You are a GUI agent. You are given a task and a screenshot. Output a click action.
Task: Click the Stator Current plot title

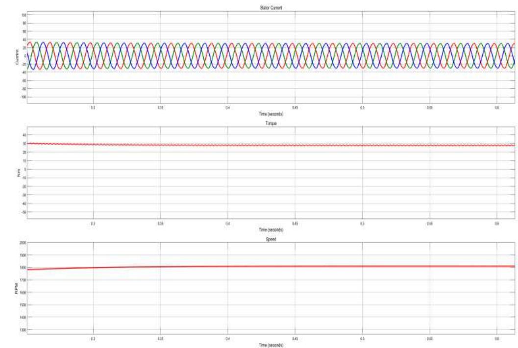click(x=271, y=8)
